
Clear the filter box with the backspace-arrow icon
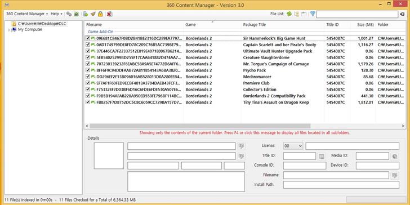click(x=403, y=14)
